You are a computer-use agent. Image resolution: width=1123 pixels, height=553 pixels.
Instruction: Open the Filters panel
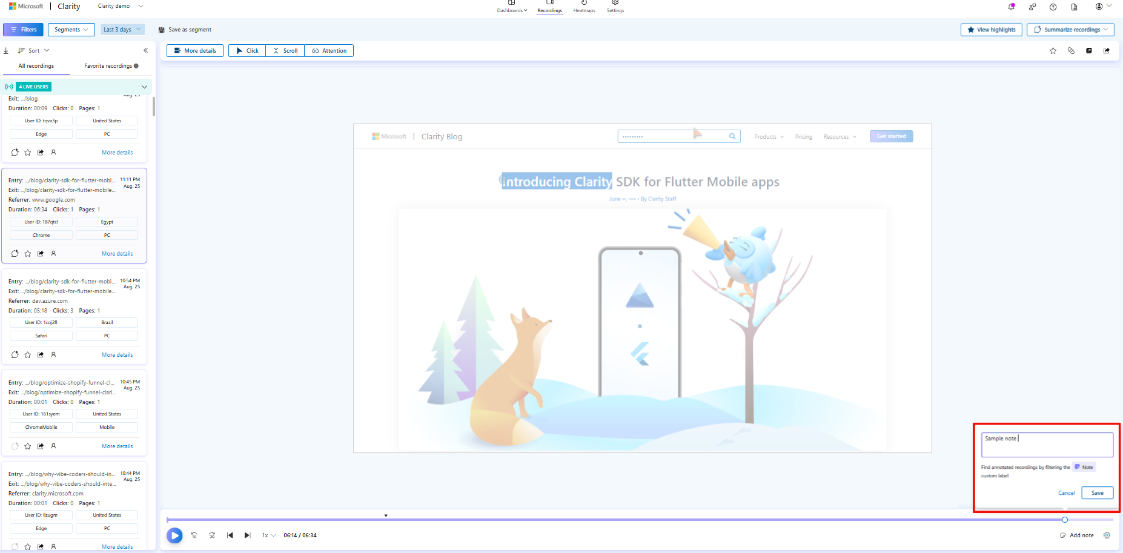tap(23, 30)
